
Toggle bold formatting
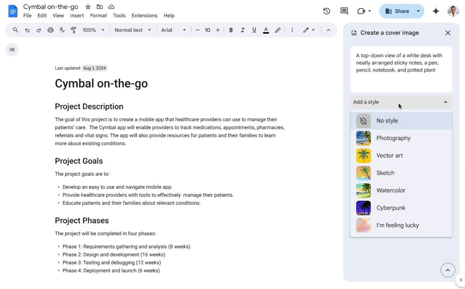click(x=231, y=30)
